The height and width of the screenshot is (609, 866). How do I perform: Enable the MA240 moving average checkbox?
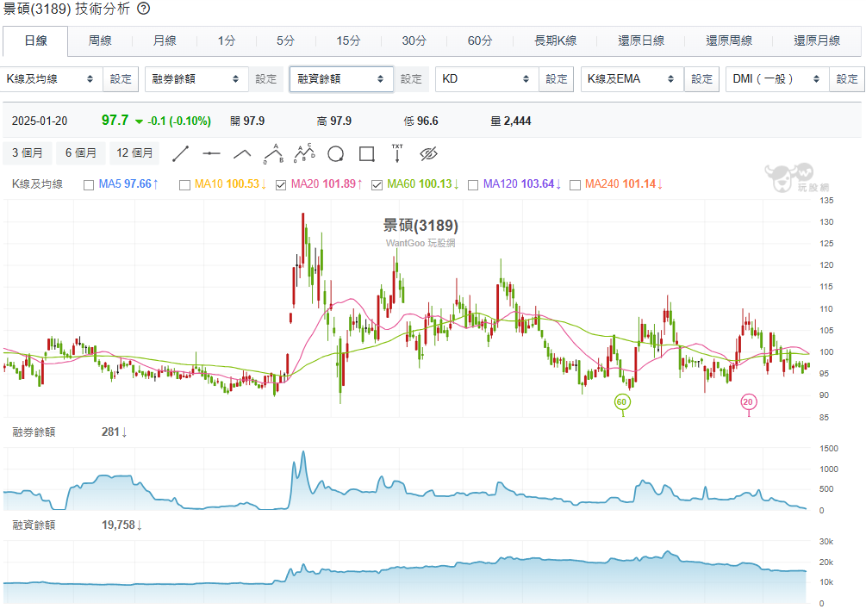click(x=574, y=184)
